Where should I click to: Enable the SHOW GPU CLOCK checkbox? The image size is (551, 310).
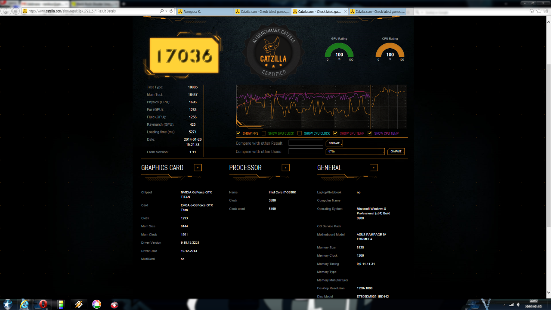pyautogui.click(x=264, y=133)
